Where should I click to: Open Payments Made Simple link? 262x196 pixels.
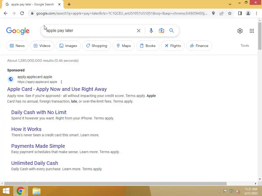(38, 146)
